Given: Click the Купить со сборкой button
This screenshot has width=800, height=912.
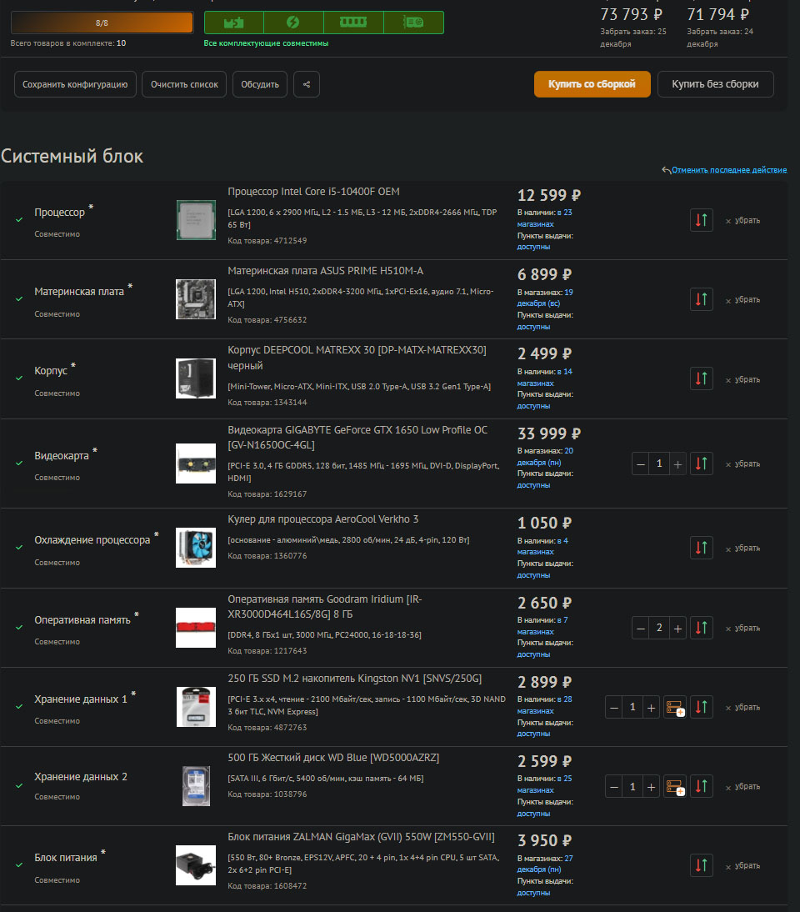Looking at the screenshot, I should (x=592, y=84).
